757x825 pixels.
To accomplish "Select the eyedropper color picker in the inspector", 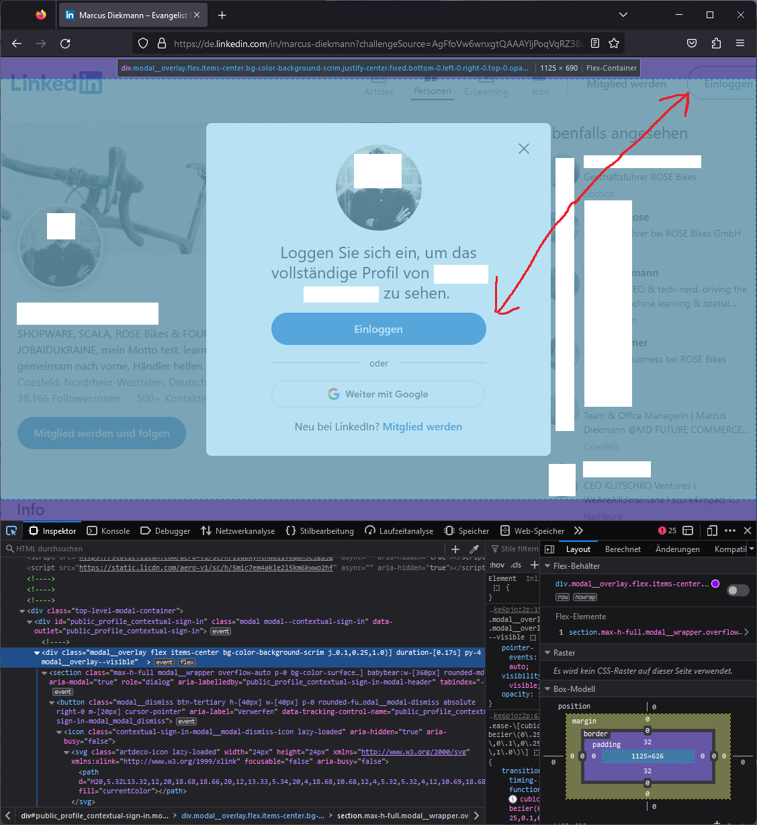I will click(474, 549).
